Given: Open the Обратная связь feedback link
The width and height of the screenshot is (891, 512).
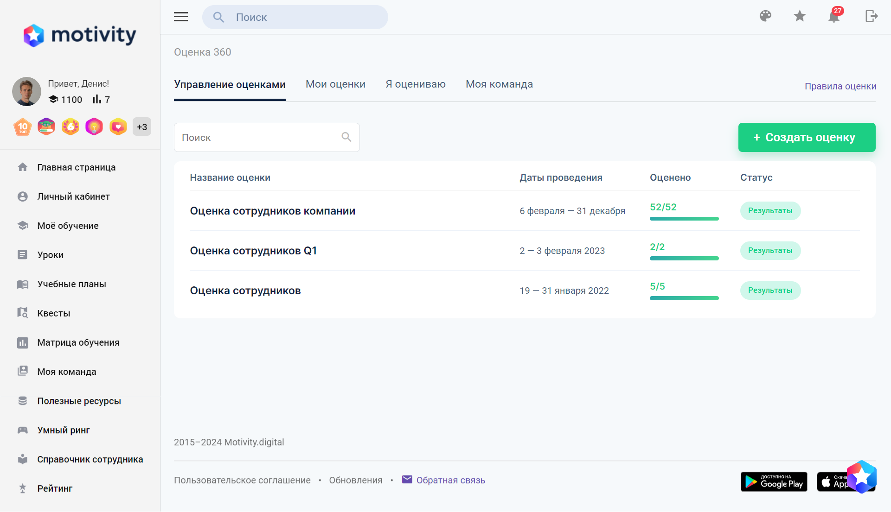Looking at the screenshot, I should pos(450,480).
